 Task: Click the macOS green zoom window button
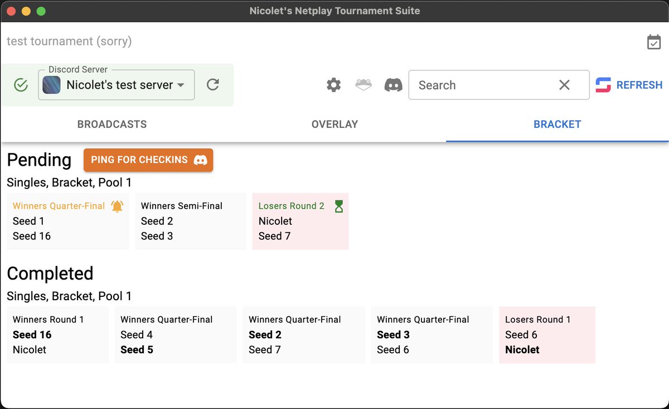(41, 11)
